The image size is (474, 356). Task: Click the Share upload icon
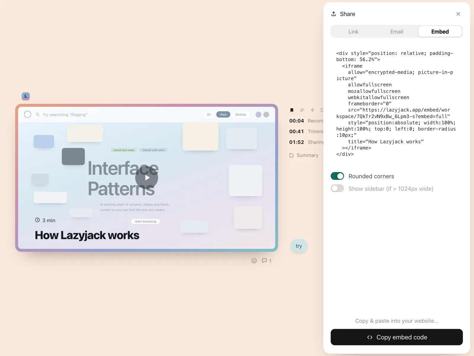click(x=334, y=14)
